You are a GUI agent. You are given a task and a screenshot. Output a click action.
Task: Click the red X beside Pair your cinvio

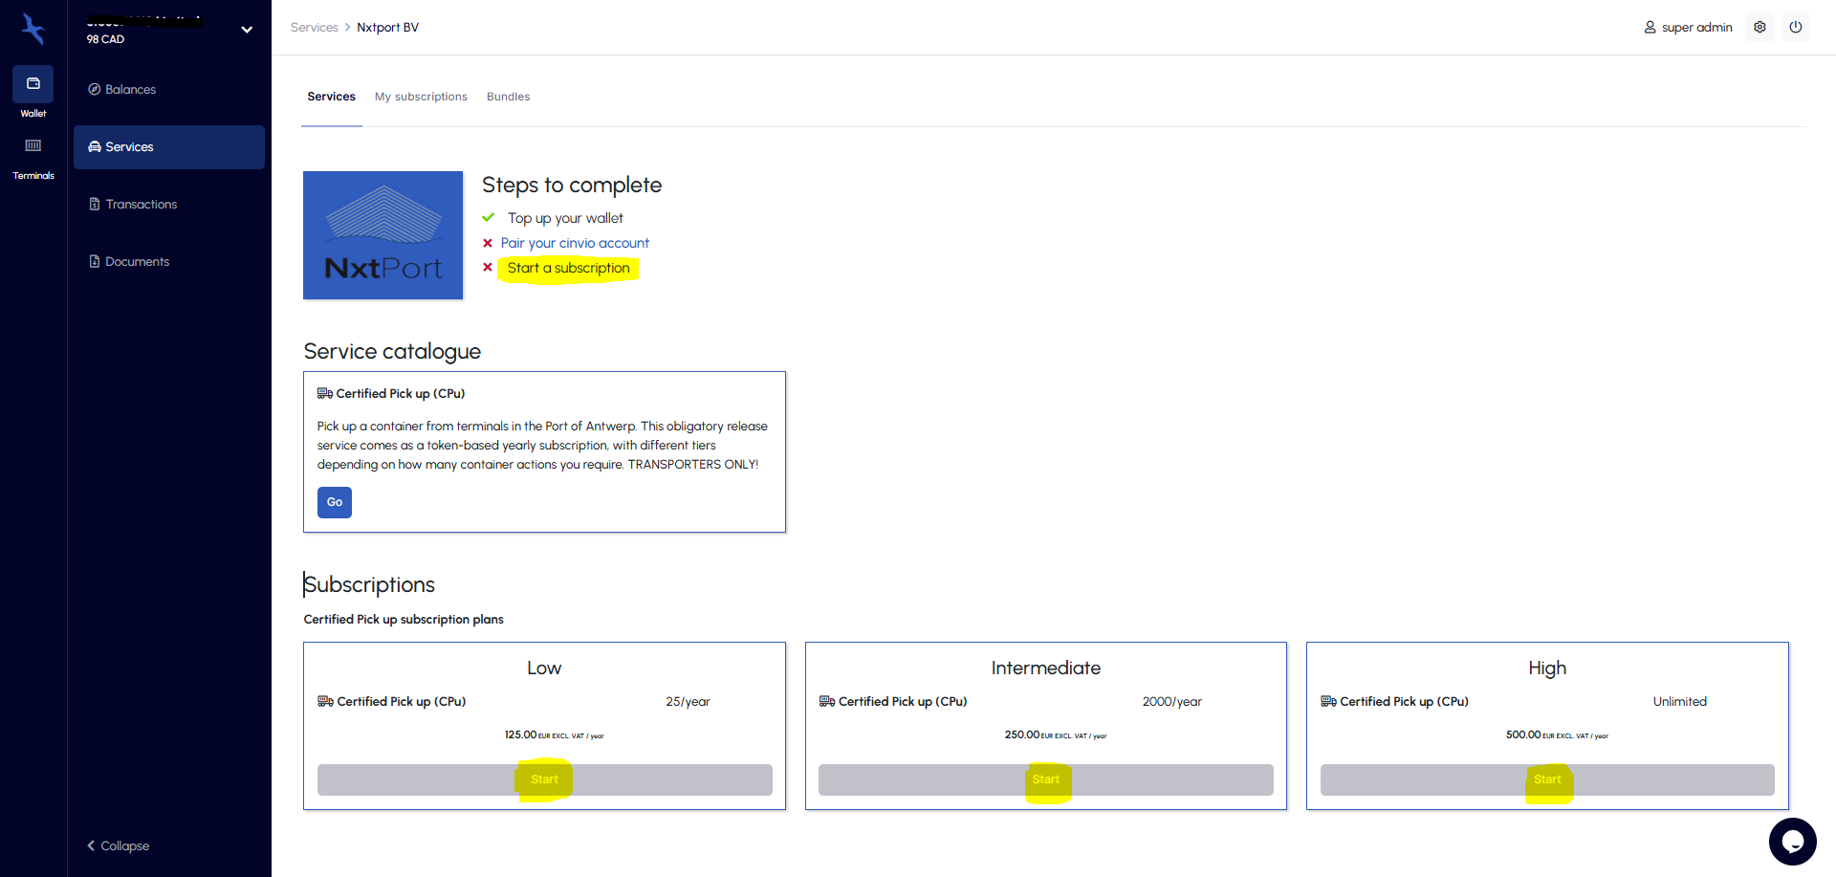click(x=488, y=243)
